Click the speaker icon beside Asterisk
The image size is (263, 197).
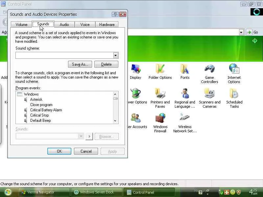(x=26, y=99)
